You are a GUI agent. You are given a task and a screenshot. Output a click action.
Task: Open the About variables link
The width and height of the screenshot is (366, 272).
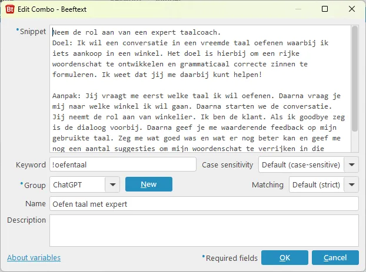click(x=34, y=257)
